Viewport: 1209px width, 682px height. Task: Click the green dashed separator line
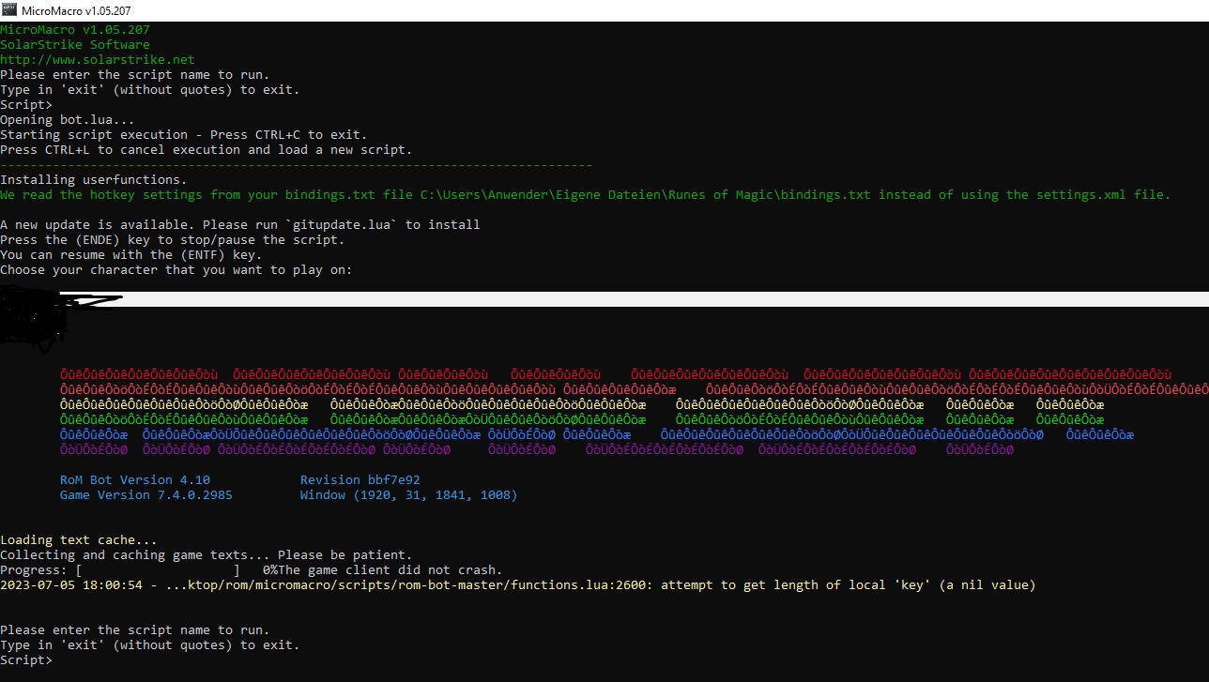297,165
